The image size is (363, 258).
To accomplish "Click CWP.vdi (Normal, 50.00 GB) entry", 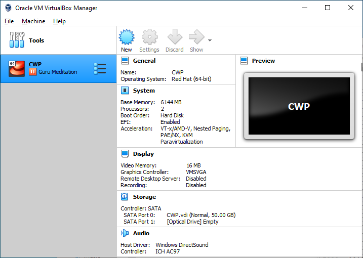I will pyautogui.click(x=201, y=215).
